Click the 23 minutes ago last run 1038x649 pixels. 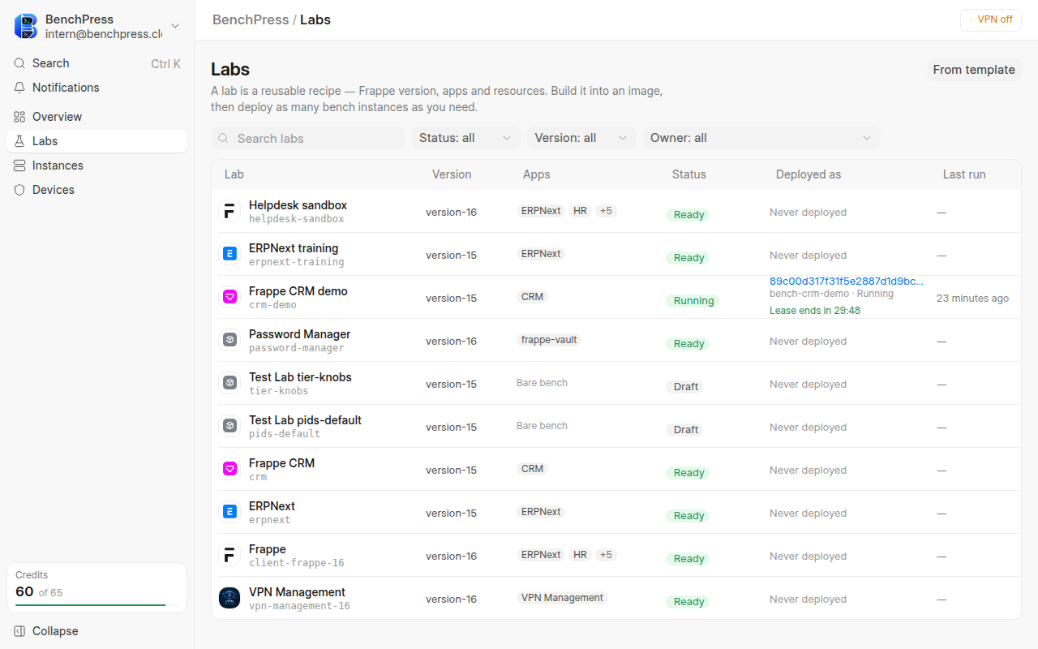[973, 299]
